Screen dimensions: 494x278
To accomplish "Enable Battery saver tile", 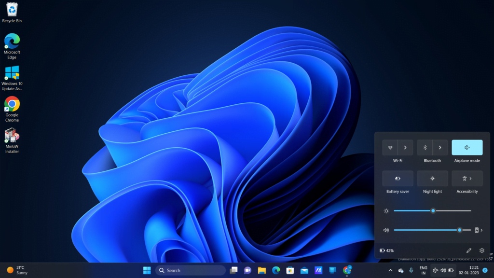I will click(x=398, y=179).
